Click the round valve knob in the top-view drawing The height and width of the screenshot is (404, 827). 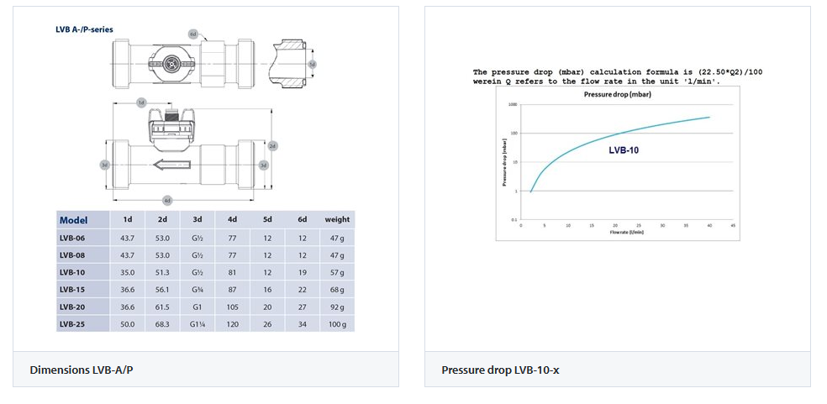pos(171,62)
